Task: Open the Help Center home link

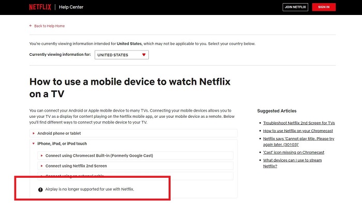Action: point(71,7)
